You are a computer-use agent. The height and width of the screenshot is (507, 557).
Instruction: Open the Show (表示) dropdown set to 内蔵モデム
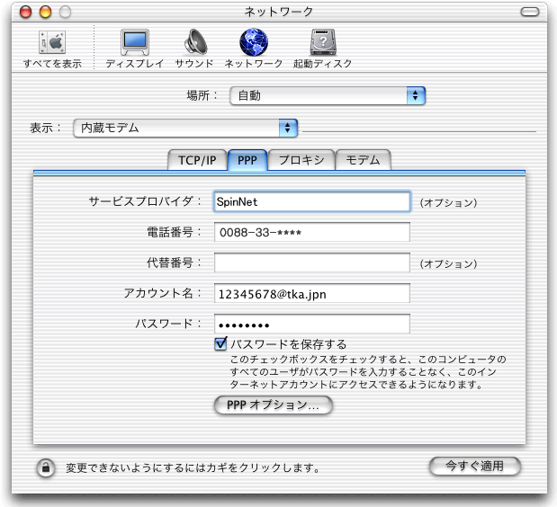(185, 128)
